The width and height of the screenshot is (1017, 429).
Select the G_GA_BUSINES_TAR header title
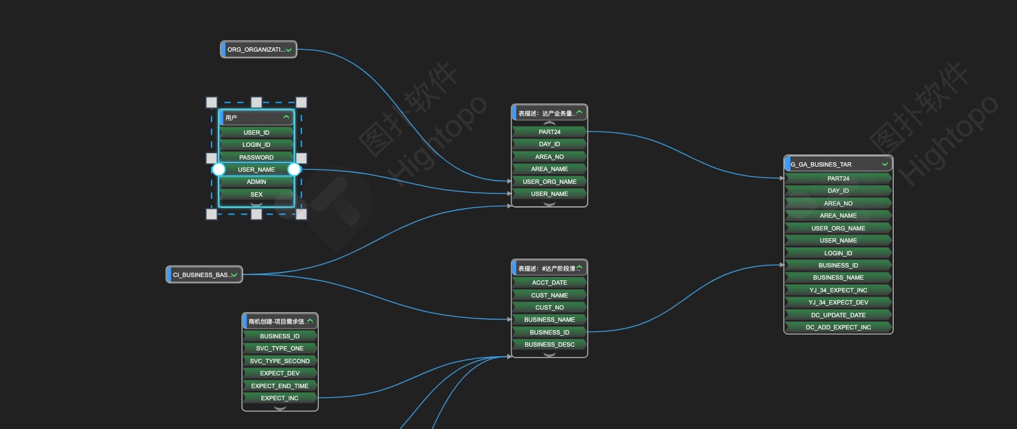click(821, 164)
